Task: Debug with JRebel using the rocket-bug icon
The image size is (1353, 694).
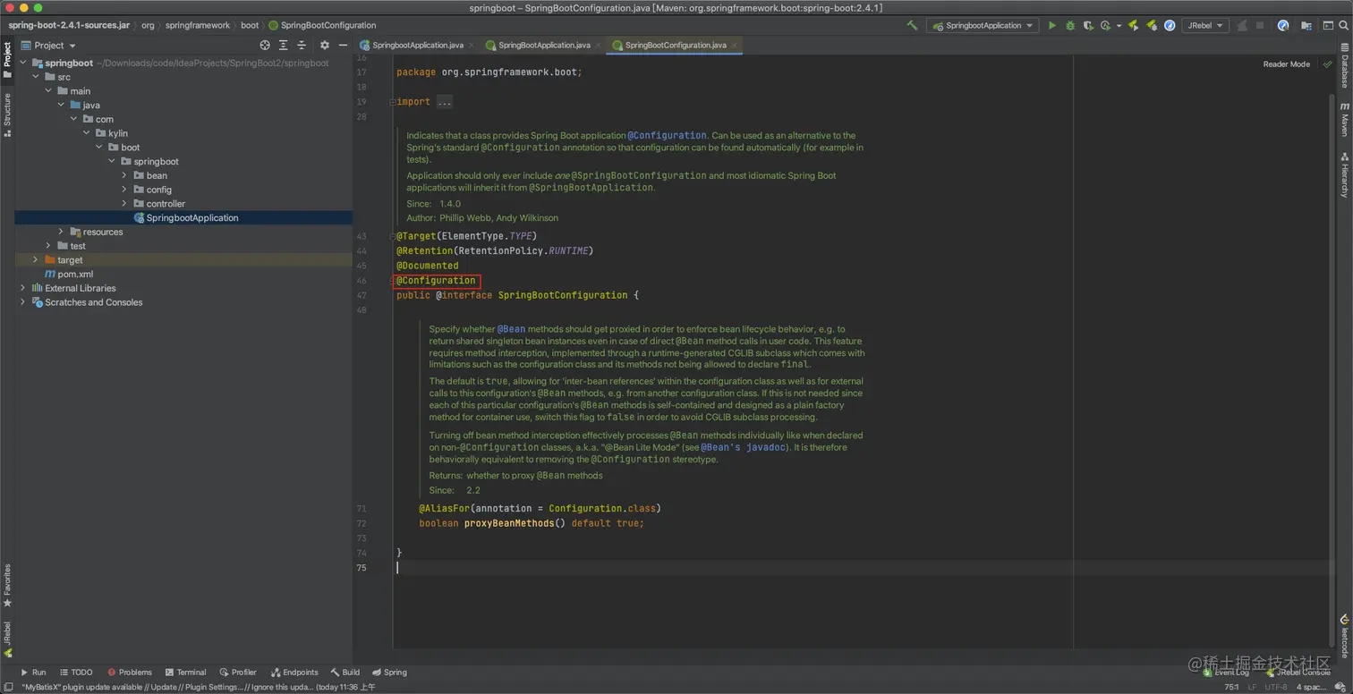Action: tap(1151, 25)
